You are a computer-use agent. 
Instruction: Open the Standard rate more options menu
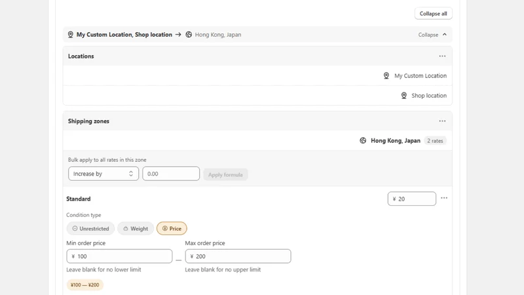pyautogui.click(x=444, y=198)
